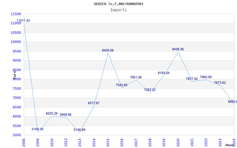Click the 5949.95 value label
Viewport: 237px width, 148px height.
[x=65, y=115]
